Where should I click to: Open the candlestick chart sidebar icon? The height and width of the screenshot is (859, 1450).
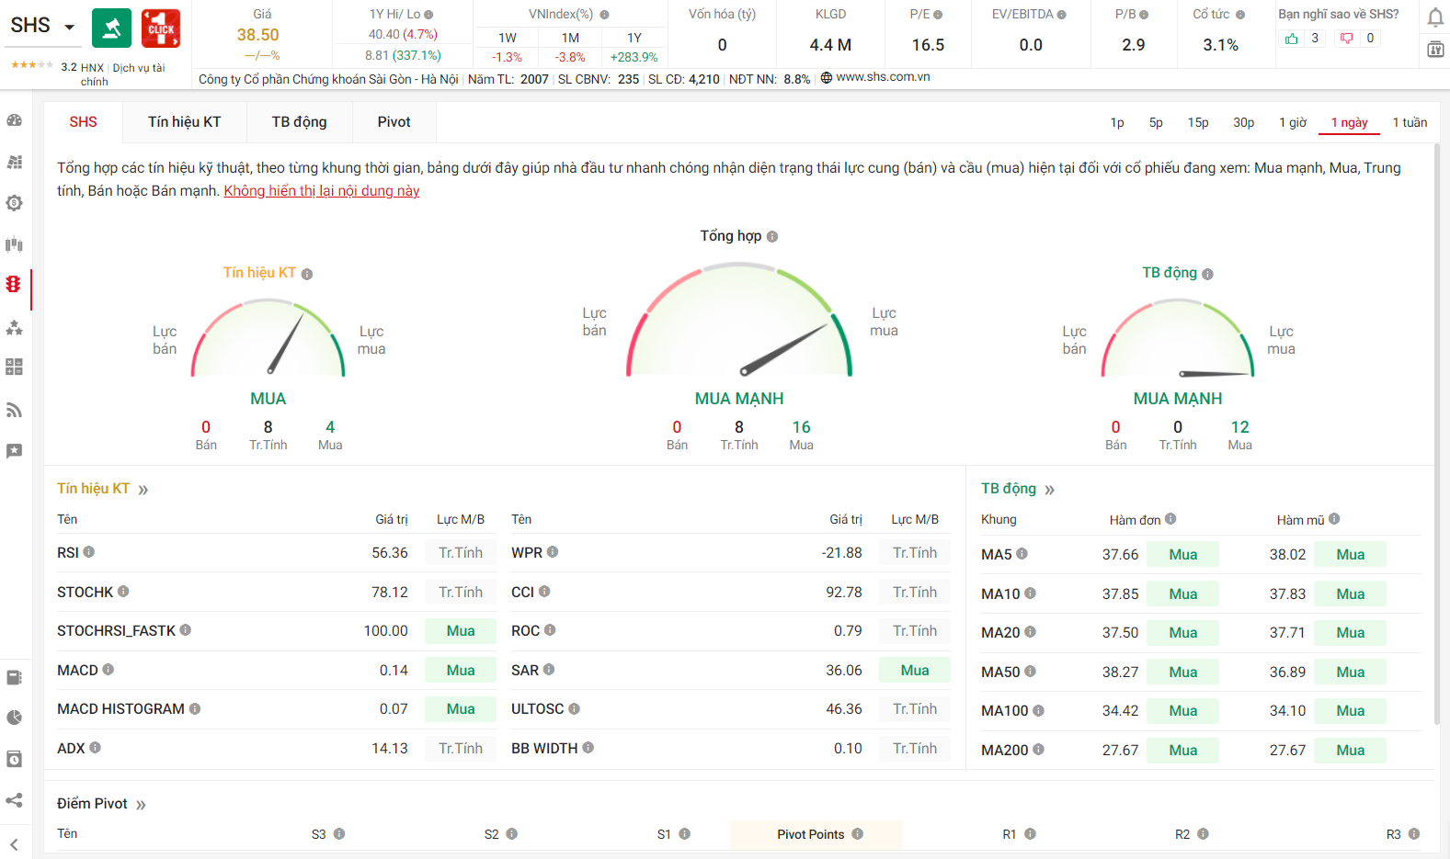[14, 244]
